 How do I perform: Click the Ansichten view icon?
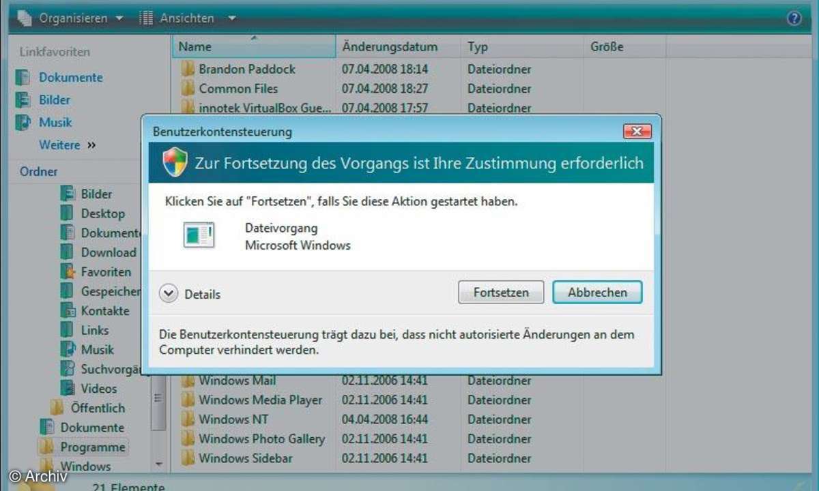[146, 18]
